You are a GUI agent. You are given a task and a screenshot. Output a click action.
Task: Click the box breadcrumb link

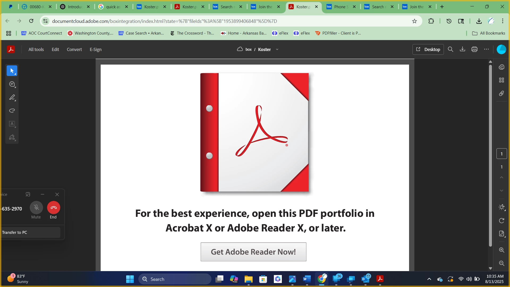pos(248,49)
